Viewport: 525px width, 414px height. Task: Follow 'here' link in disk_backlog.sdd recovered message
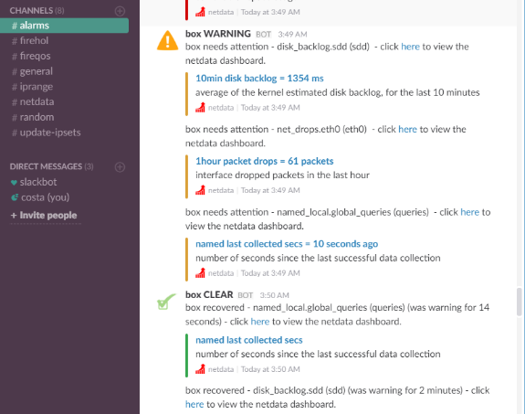(194, 404)
